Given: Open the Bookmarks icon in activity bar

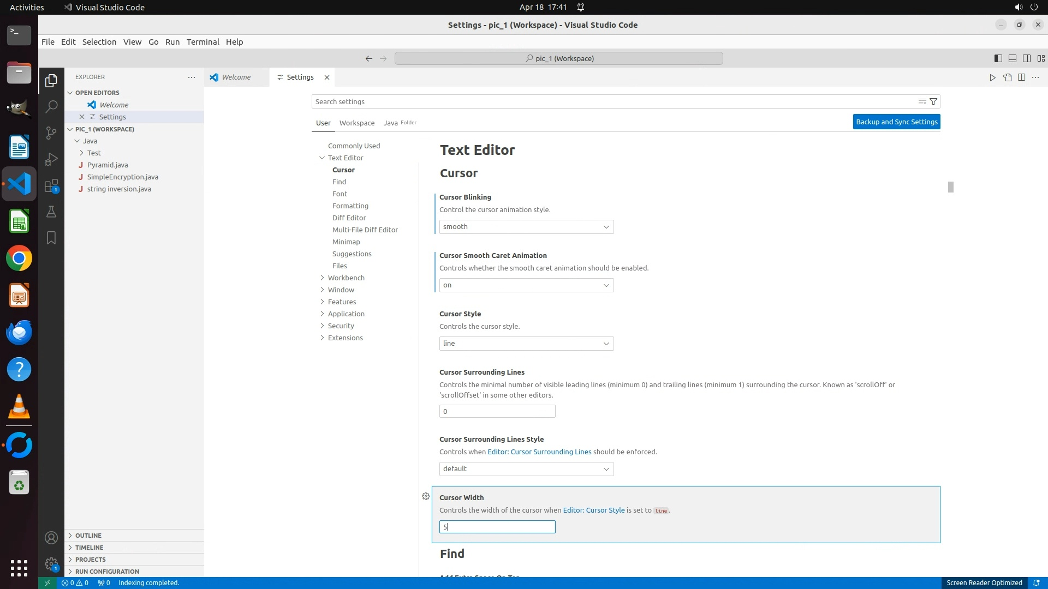Looking at the screenshot, I should (x=51, y=238).
